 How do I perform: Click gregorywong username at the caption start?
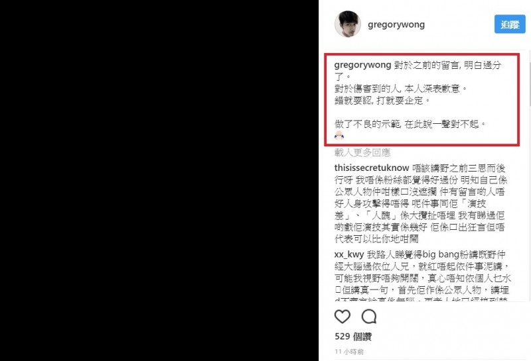pos(362,64)
